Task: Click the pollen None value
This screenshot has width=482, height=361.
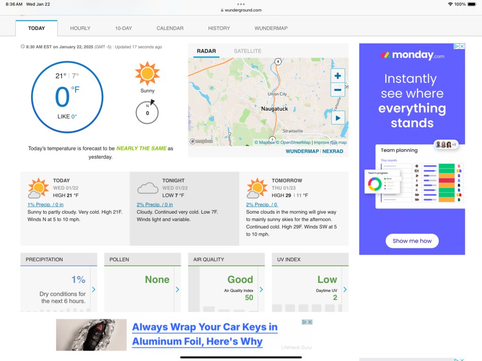Action: click(157, 280)
